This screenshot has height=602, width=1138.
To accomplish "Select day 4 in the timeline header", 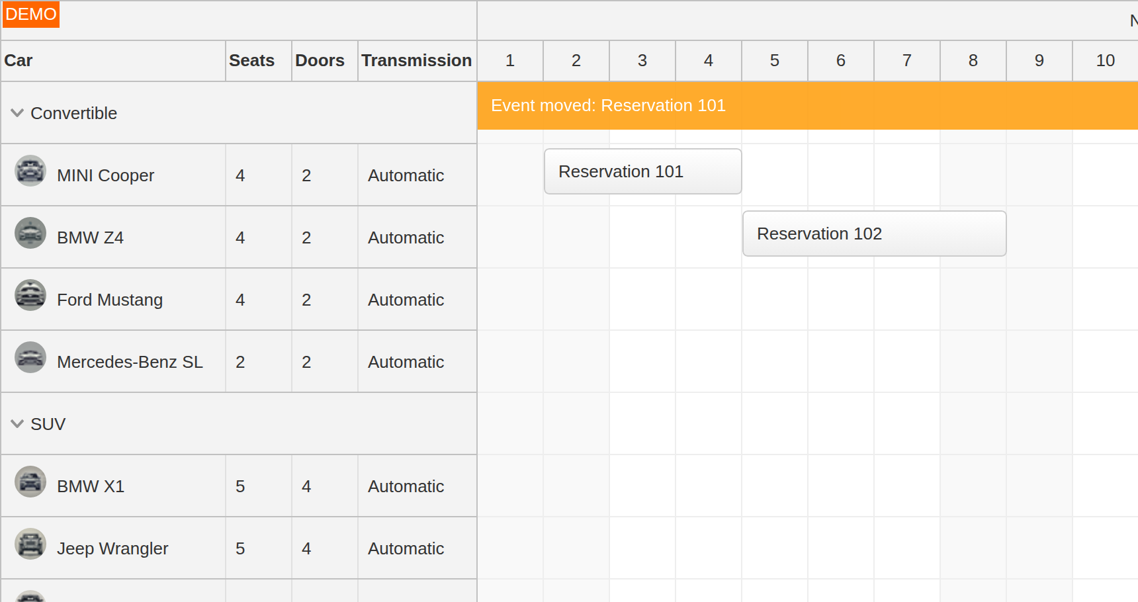I will pos(709,61).
